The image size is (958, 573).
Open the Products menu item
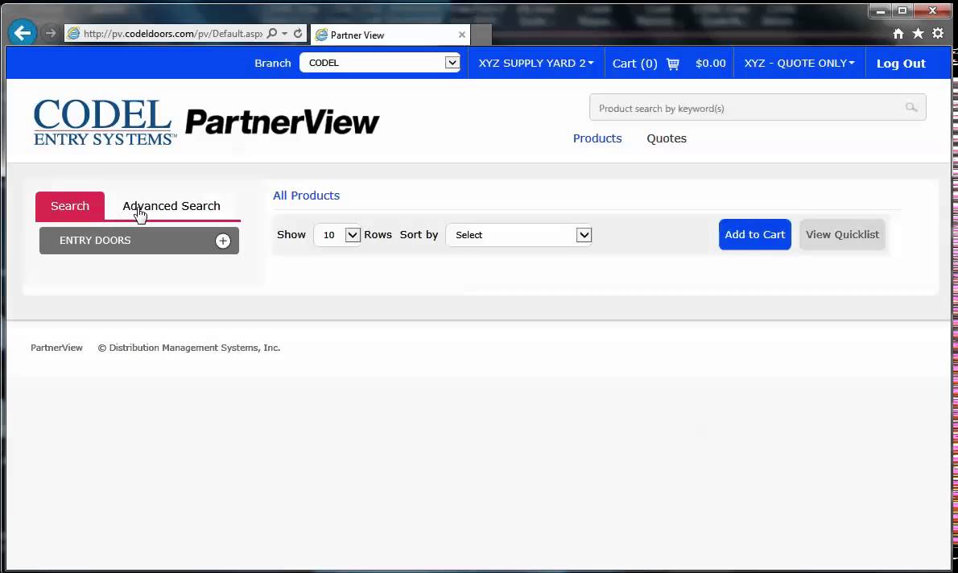tap(597, 138)
